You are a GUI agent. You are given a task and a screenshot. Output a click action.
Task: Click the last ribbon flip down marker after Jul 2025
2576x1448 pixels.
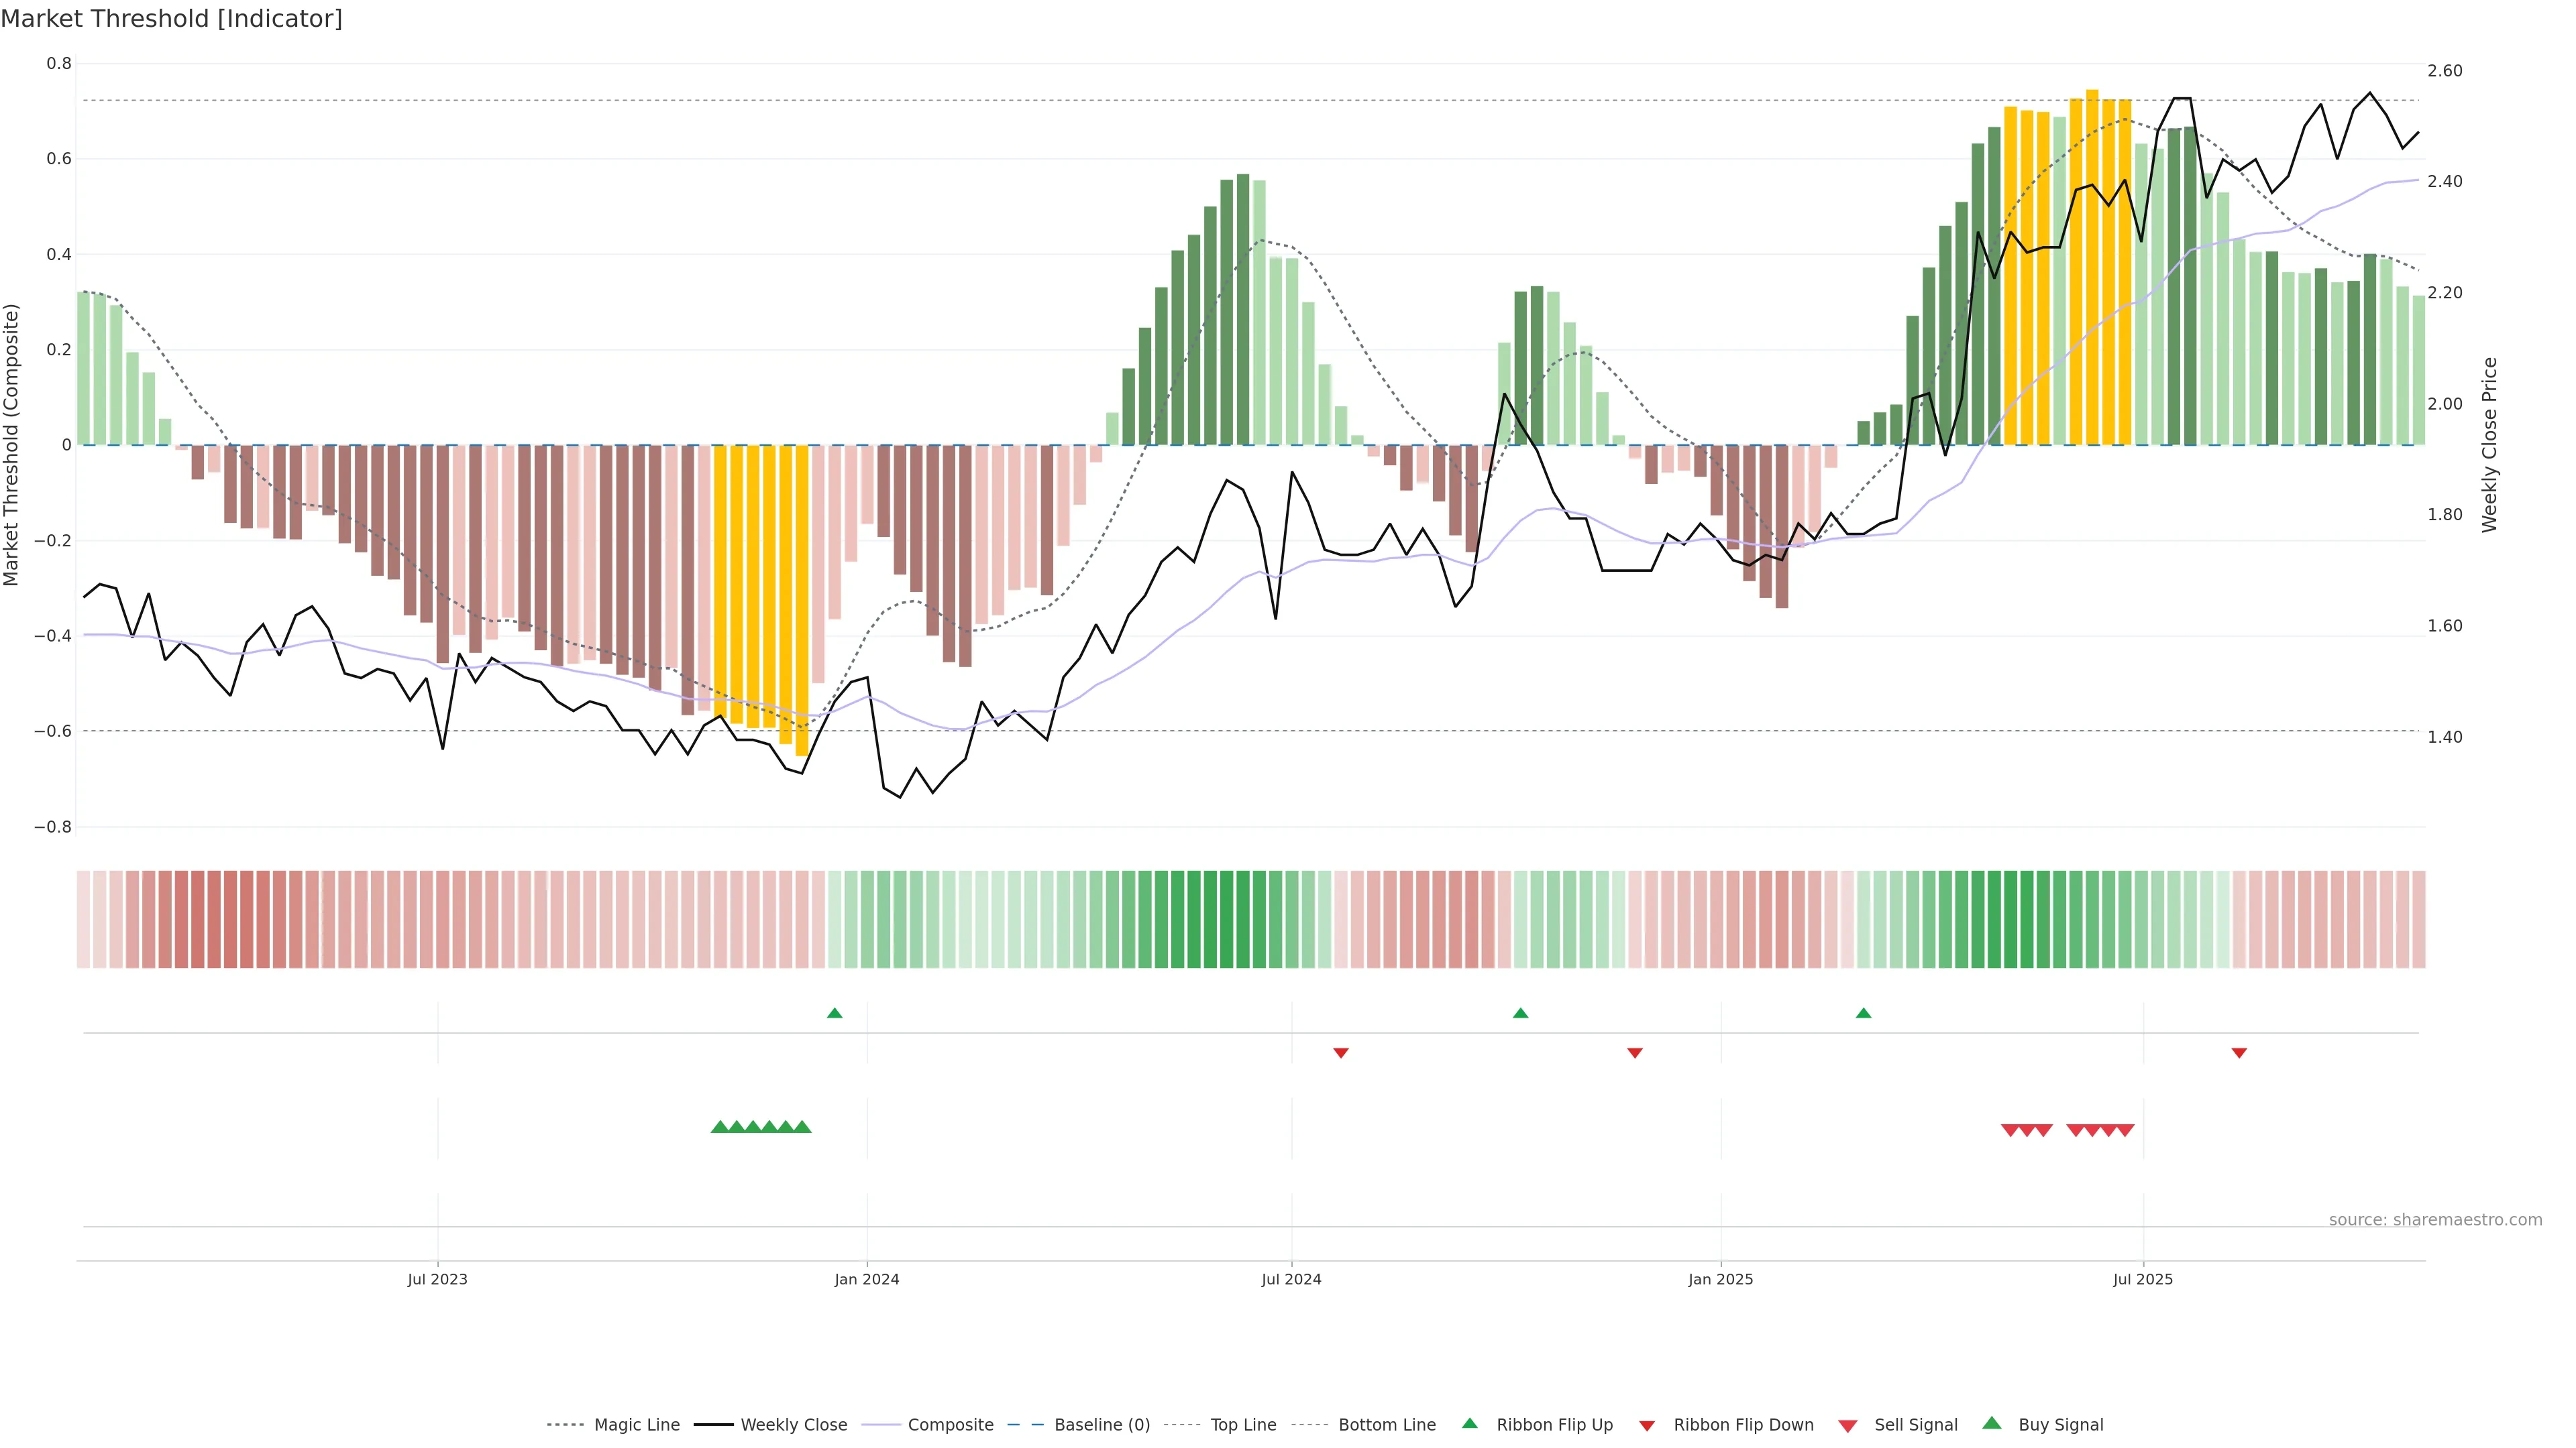click(2239, 1052)
